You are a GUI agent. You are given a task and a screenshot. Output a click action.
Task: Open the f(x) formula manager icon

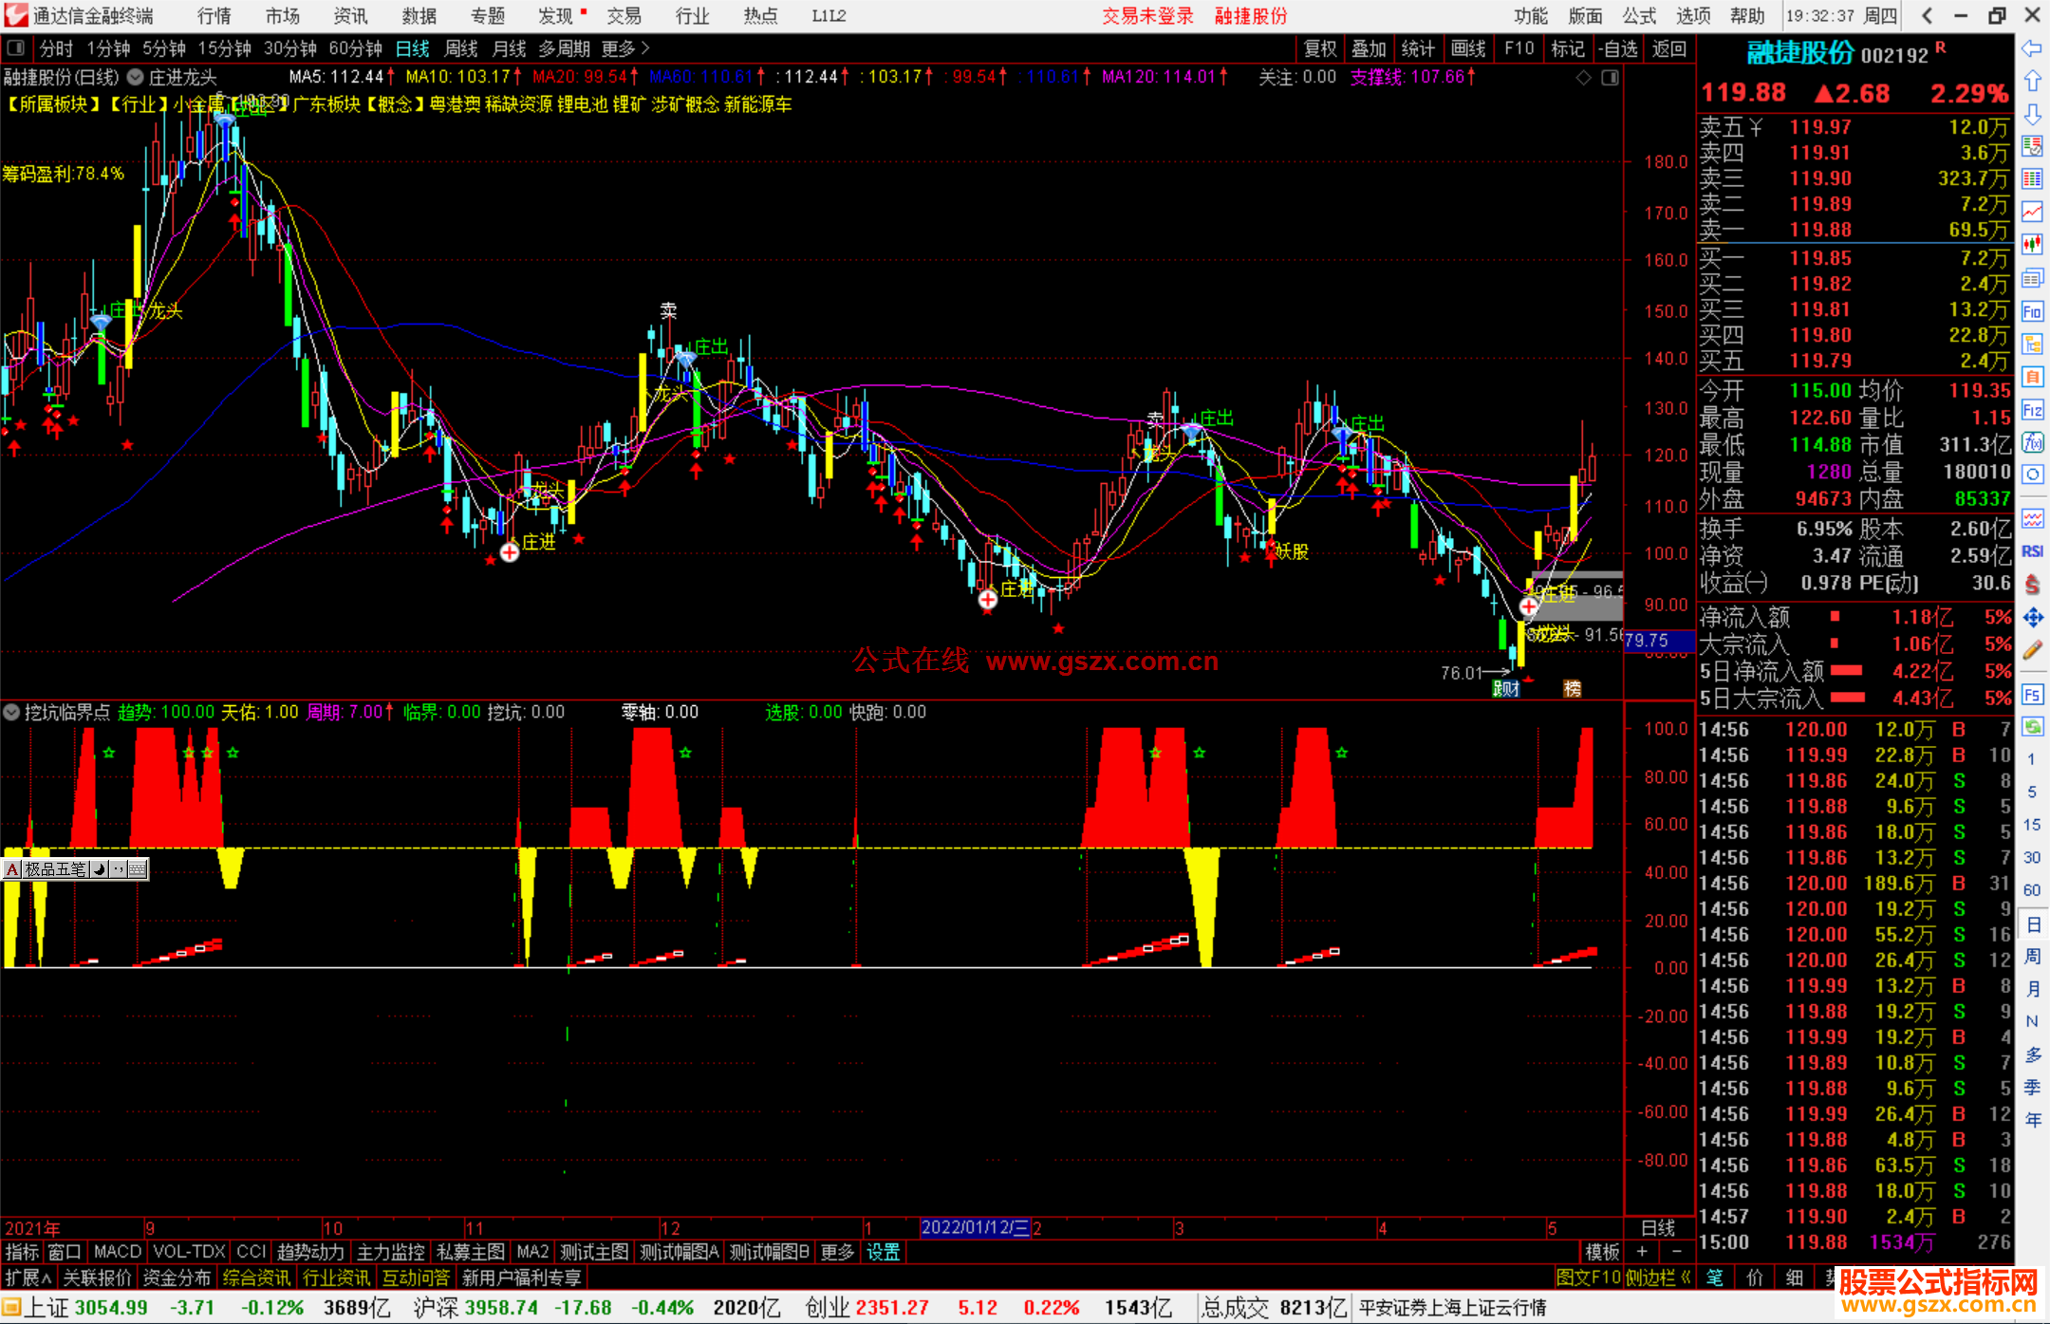[2032, 442]
